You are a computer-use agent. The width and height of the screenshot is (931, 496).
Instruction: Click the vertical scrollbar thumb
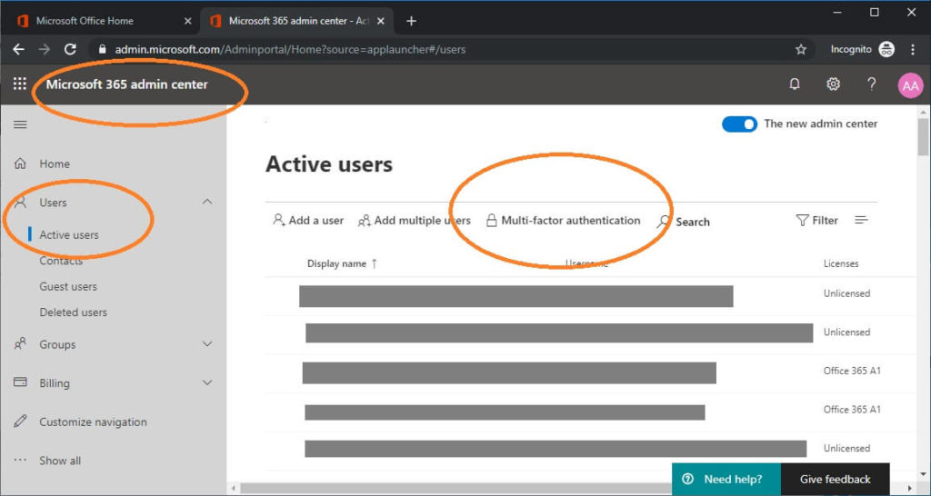click(924, 135)
